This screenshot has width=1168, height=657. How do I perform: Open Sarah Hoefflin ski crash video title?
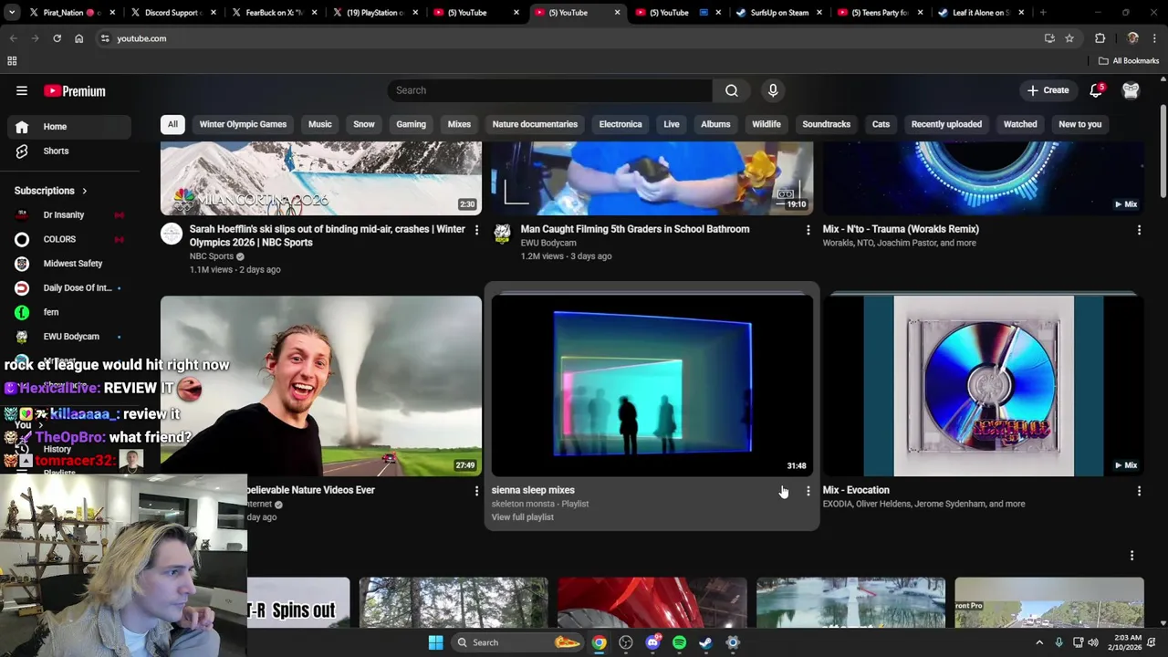coord(328,235)
